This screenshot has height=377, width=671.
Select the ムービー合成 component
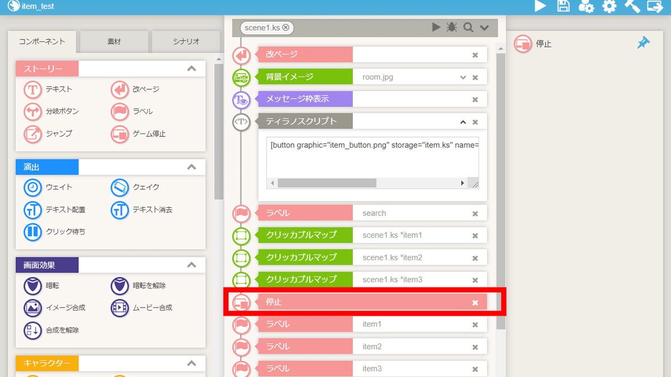tap(142, 308)
